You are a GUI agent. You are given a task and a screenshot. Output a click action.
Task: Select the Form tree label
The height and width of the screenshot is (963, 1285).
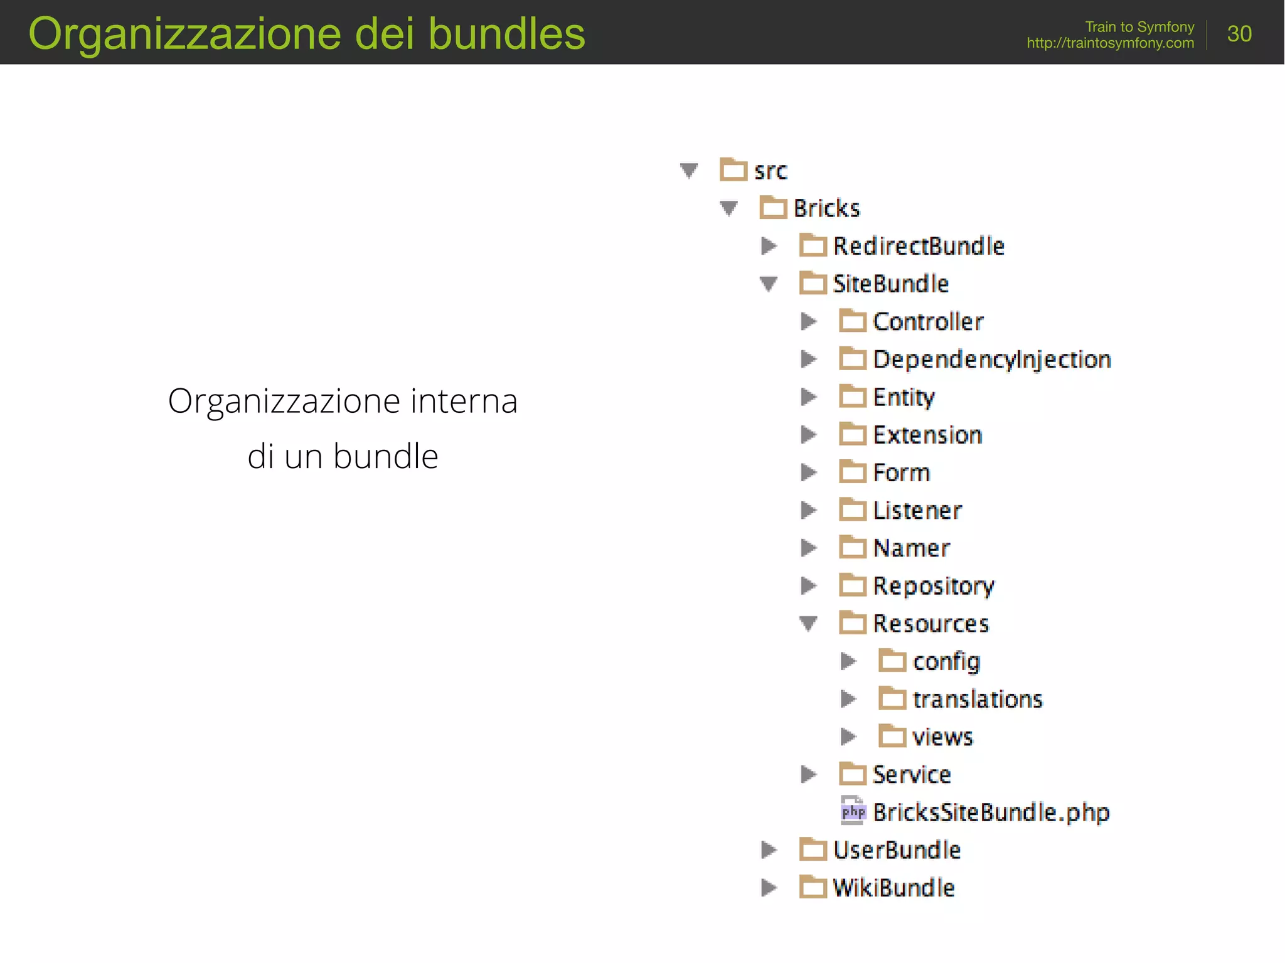pyautogui.click(x=901, y=472)
